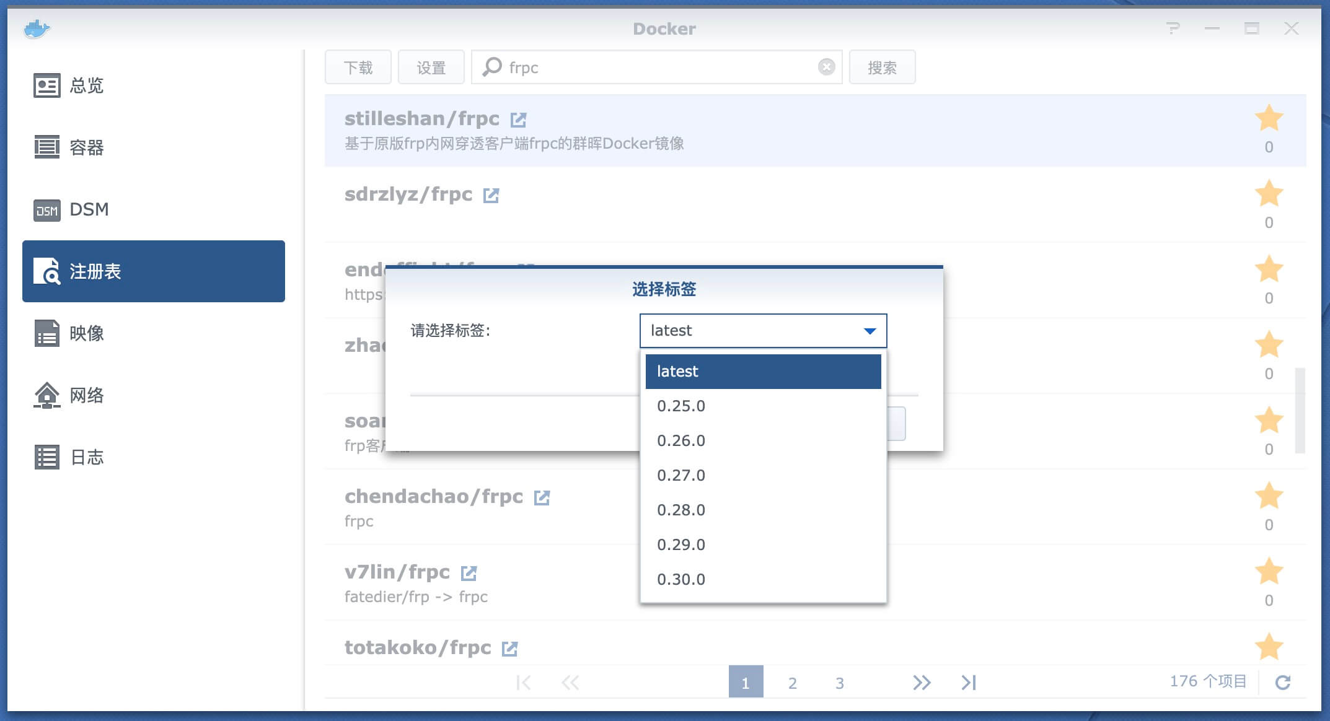1330x721 pixels.
Task: Open the help question mark icon
Action: pyautogui.click(x=1173, y=28)
